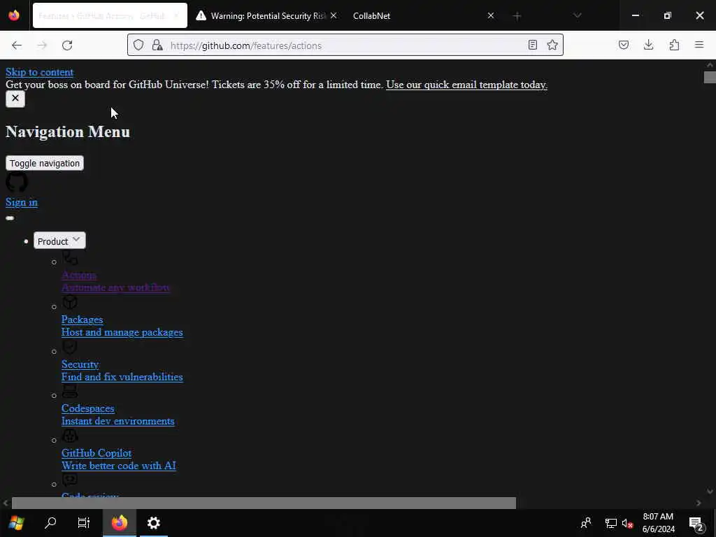Open the Packages link
716x537 pixels.
pos(83,320)
